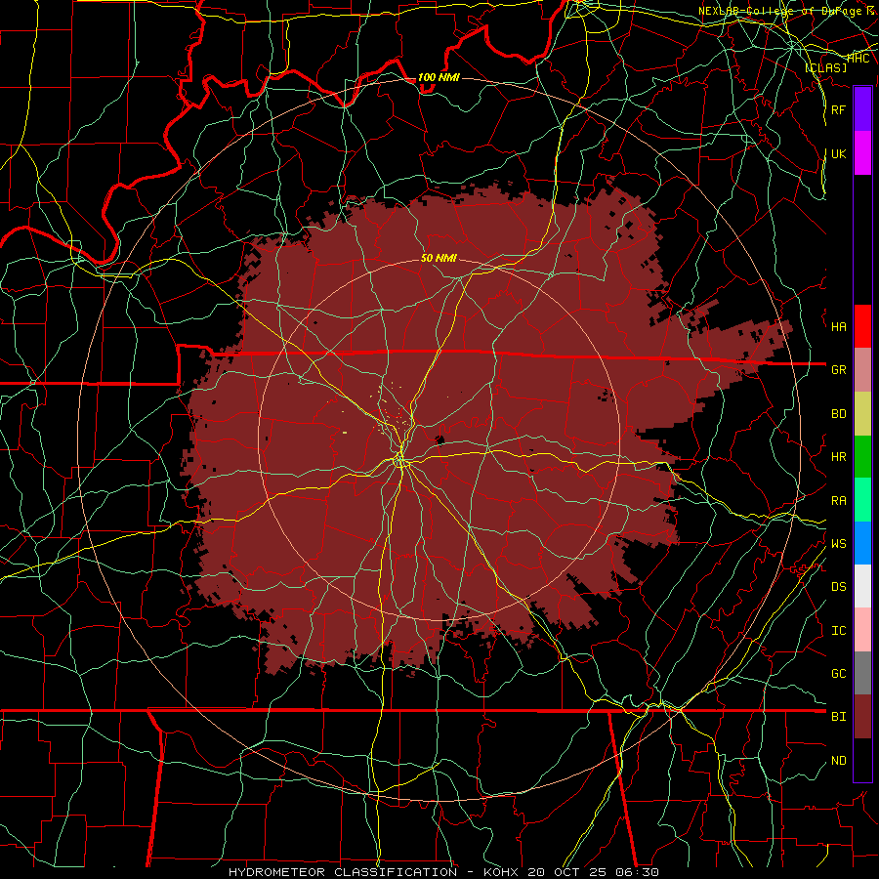
Task: Click the GR legend label
Action: [838, 370]
